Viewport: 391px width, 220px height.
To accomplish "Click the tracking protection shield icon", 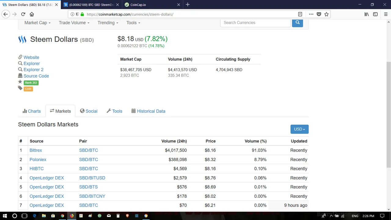I will click(x=77, y=14).
